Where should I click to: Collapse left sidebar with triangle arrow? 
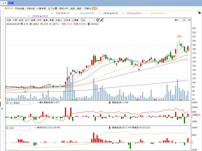coord(2,109)
